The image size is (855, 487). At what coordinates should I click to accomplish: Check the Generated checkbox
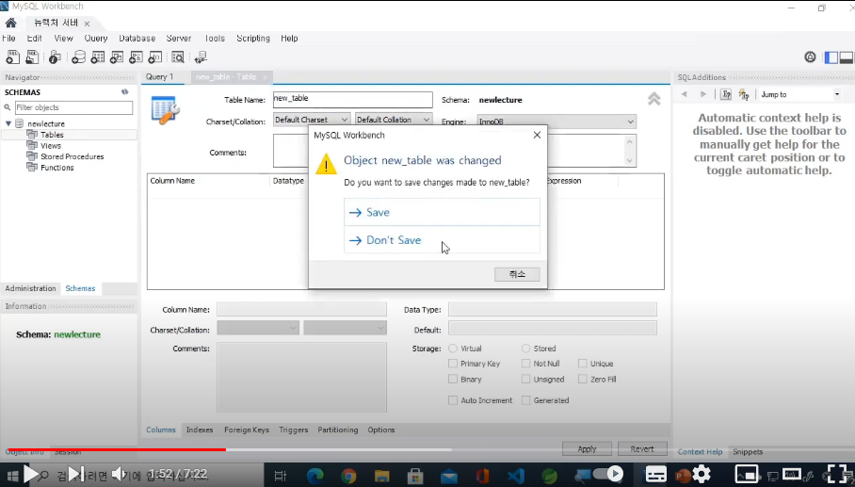click(x=525, y=400)
